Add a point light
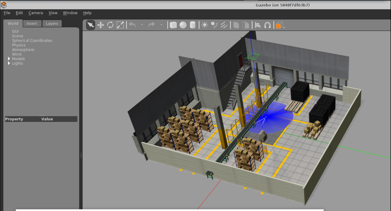Viewport: 391px width, 211px height. click(205, 25)
